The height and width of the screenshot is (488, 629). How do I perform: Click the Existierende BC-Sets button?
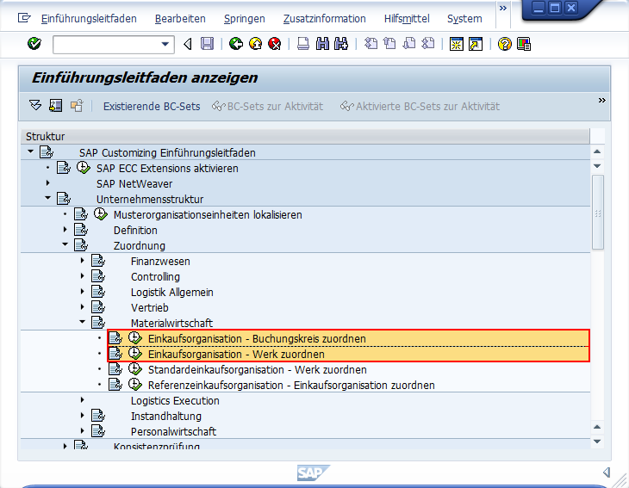point(152,106)
